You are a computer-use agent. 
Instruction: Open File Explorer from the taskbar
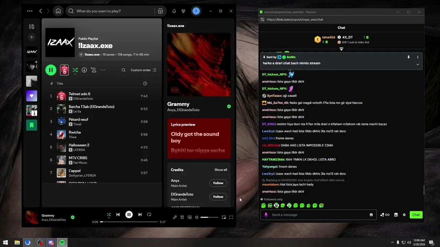tap(17, 243)
